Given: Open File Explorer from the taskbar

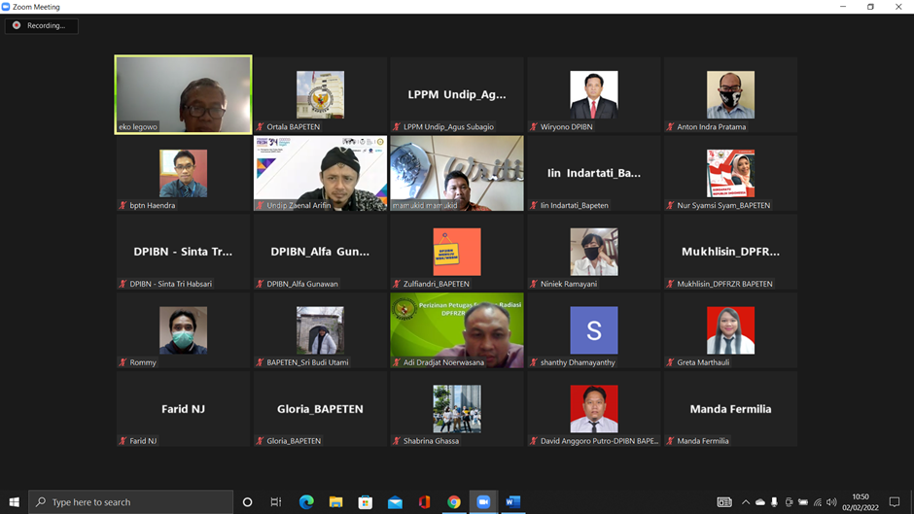Looking at the screenshot, I should pos(335,502).
